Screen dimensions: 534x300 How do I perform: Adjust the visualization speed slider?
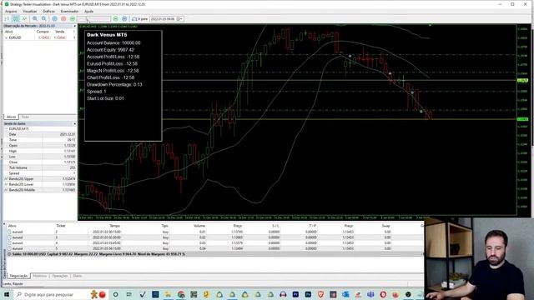[93, 19]
